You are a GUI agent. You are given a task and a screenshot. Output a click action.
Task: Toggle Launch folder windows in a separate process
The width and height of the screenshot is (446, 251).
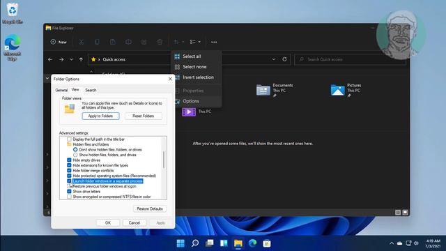point(69,181)
